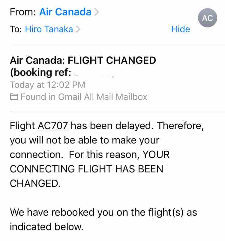Image resolution: width=225 pixels, height=241 pixels.
Task: Hide the email header details
Action: [181, 29]
